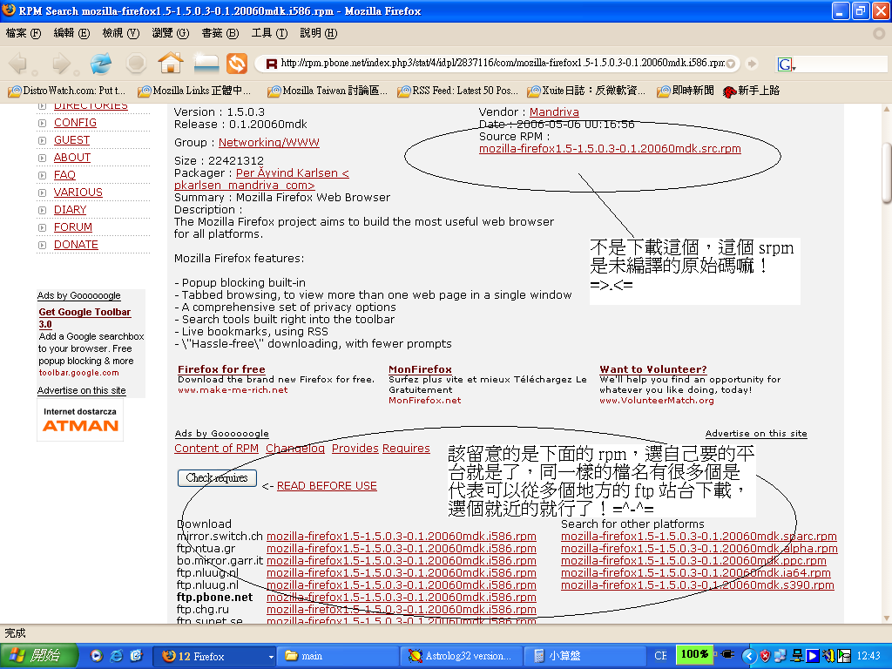
Task: Click the Stop loading icon
Action: tap(136, 64)
